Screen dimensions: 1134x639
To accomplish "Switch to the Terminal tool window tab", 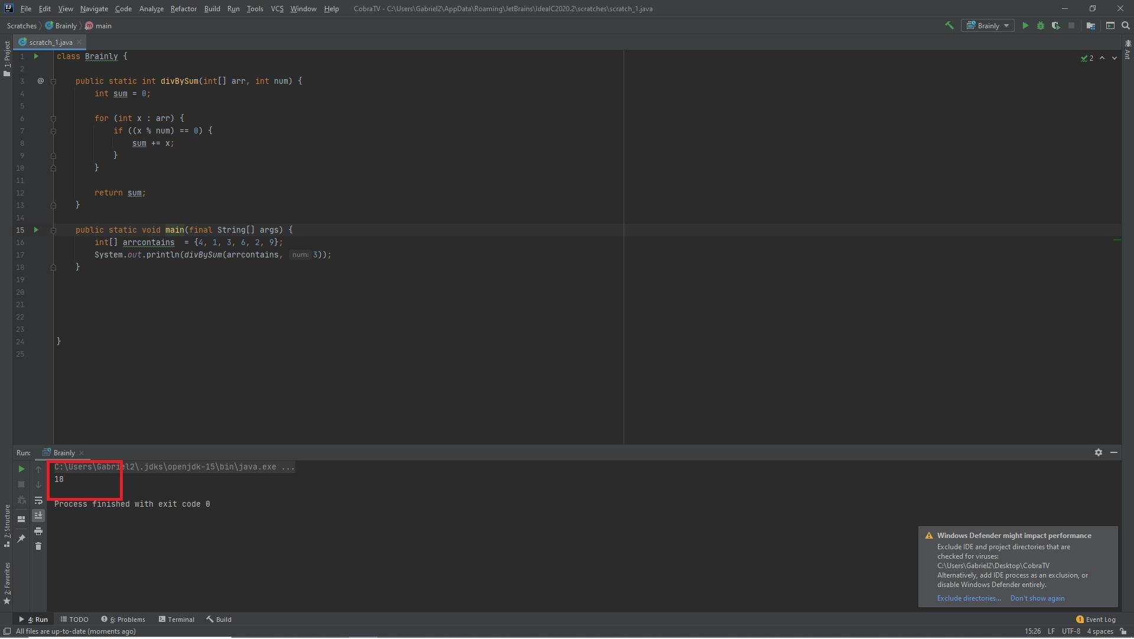I will tap(177, 620).
